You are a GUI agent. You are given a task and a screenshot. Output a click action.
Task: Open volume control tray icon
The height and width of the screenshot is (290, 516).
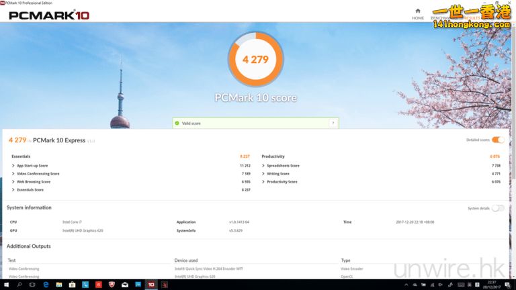pos(441,285)
